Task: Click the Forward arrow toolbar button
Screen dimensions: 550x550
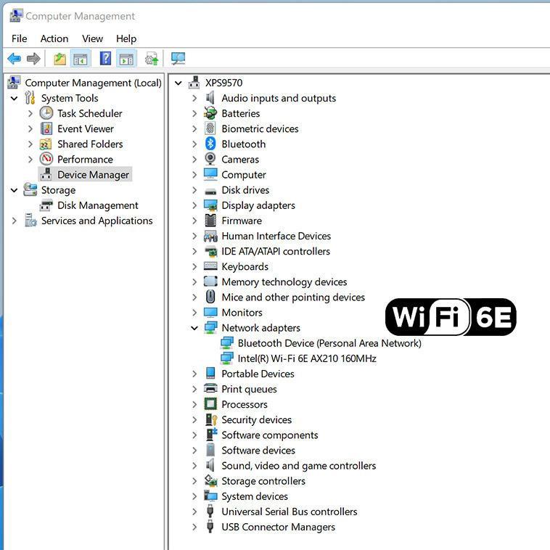Action: [33, 59]
